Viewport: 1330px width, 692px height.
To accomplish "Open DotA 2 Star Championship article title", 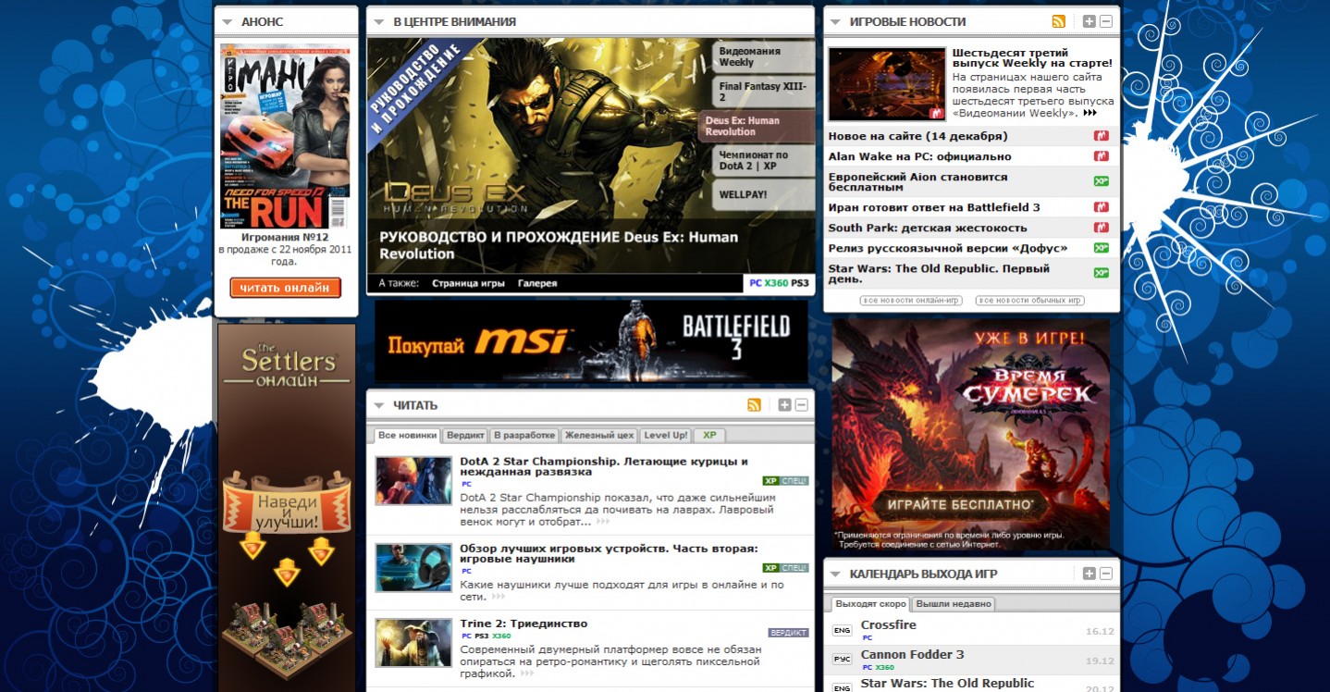I will (x=604, y=466).
